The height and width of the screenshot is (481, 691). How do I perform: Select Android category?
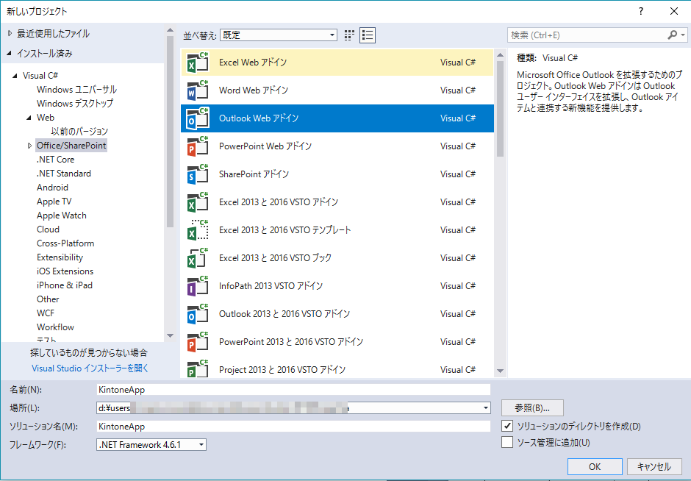tap(52, 188)
